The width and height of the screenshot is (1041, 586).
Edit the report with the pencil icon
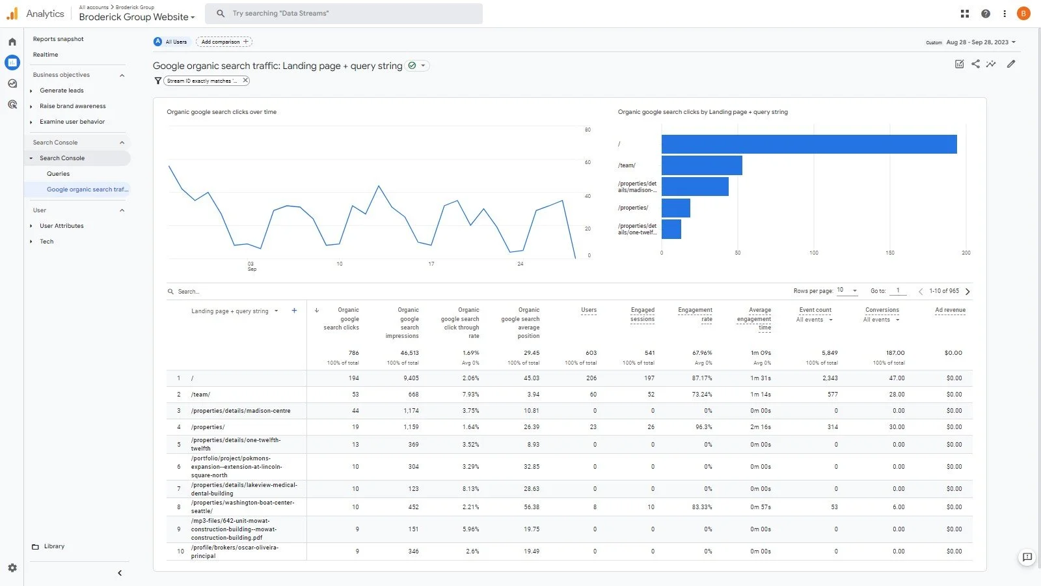click(x=1010, y=64)
